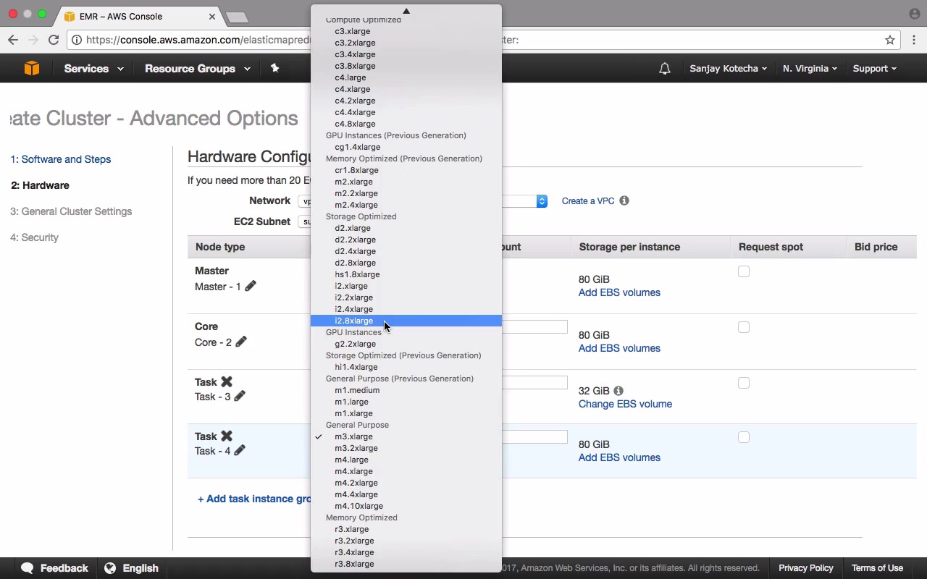Edit the Master - 1 group name pencil
Image resolution: width=927 pixels, height=579 pixels.
[x=251, y=286]
